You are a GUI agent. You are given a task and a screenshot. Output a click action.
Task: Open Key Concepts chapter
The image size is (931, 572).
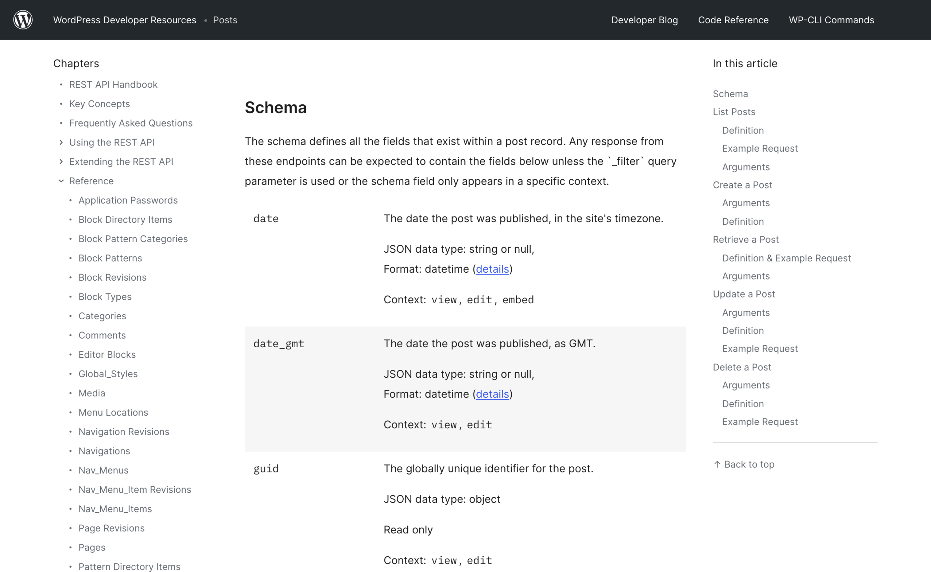click(100, 104)
